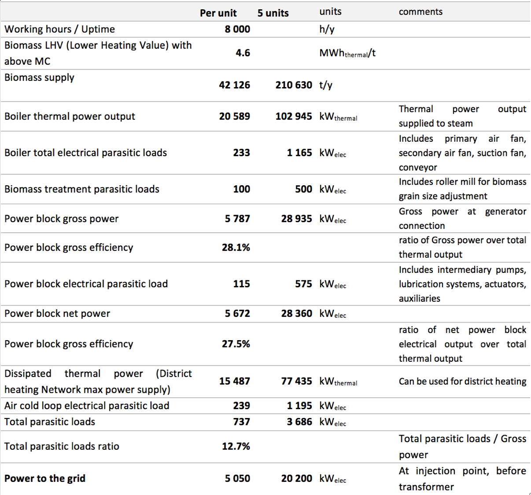Click the "Power block net power" label
The height and width of the screenshot is (495, 531).
57,313
